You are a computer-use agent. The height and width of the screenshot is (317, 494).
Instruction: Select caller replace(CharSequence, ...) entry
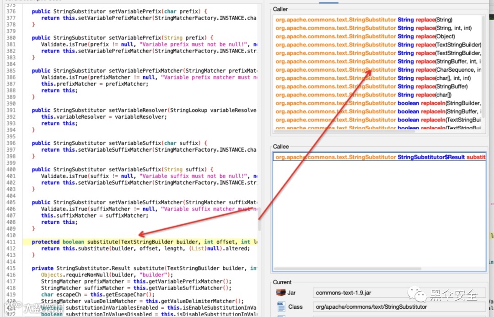378,69
